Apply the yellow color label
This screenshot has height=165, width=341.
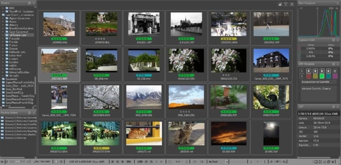click(x=315, y=76)
